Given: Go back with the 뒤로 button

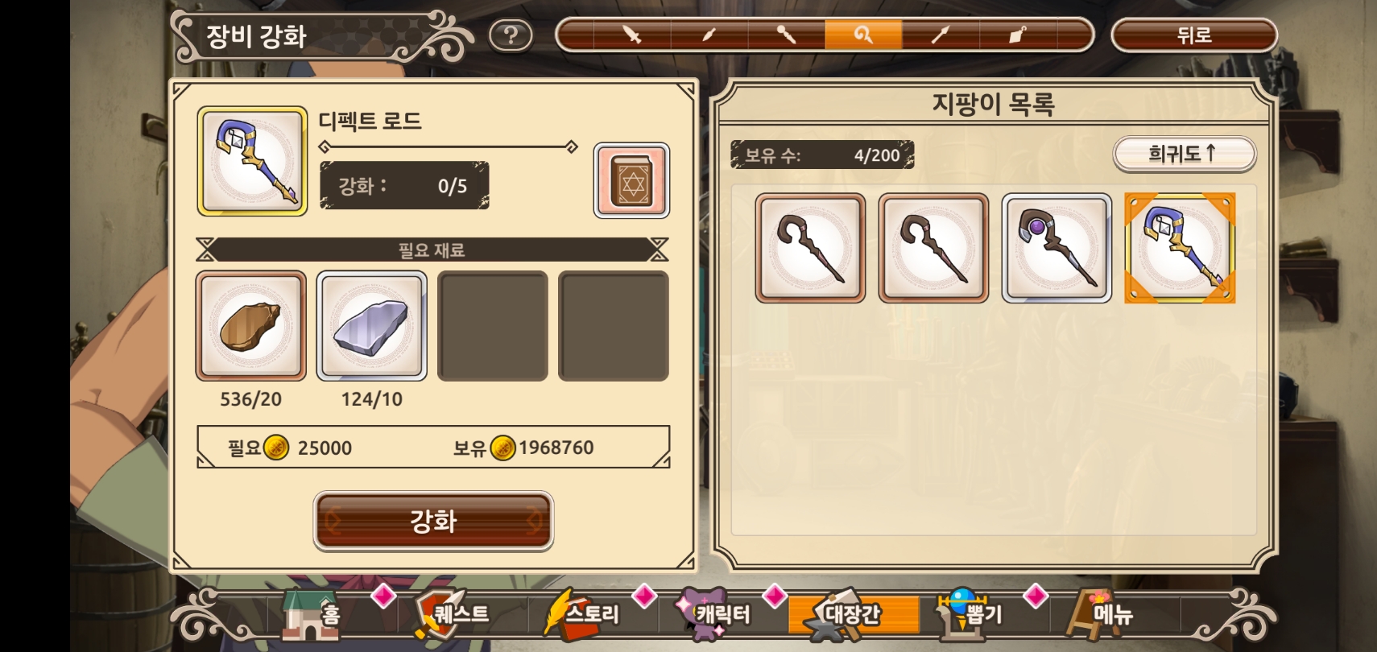Looking at the screenshot, I should [x=1194, y=35].
